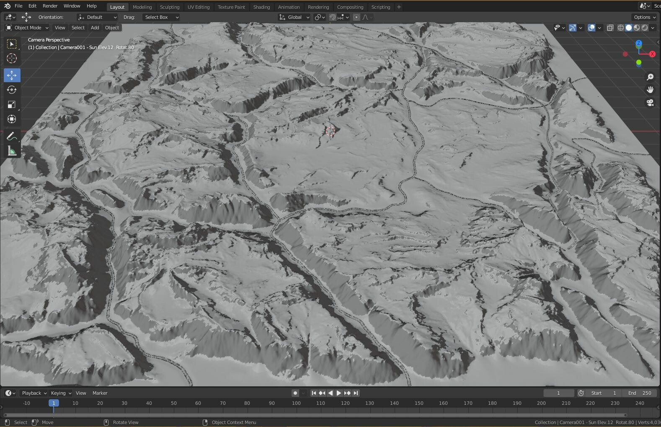
Task: Toggle auto keying record button
Action: 295,393
